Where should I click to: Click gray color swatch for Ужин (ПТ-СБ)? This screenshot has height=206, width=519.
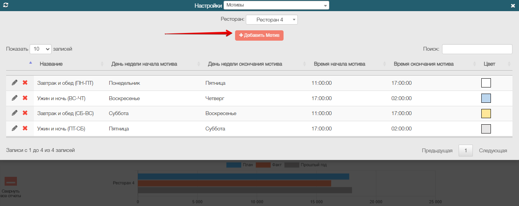(486, 129)
